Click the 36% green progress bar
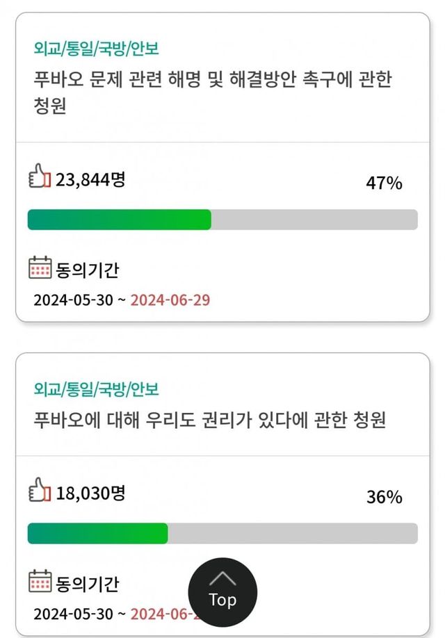445x638 pixels. [98, 534]
